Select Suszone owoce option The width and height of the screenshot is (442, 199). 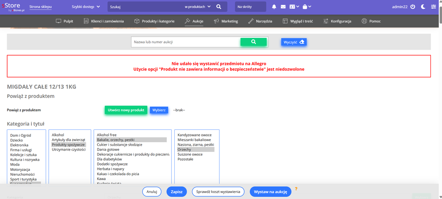pyautogui.click(x=190, y=154)
